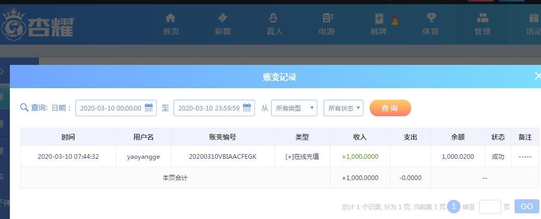Open the 棋牌 card games nav item
Viewport: 541px width, 219px height.
[x=378, y=24]
